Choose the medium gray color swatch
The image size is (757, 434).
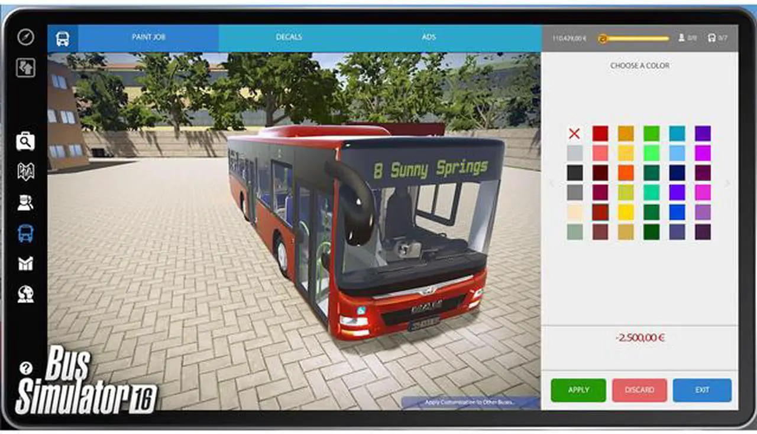(574, 192)
